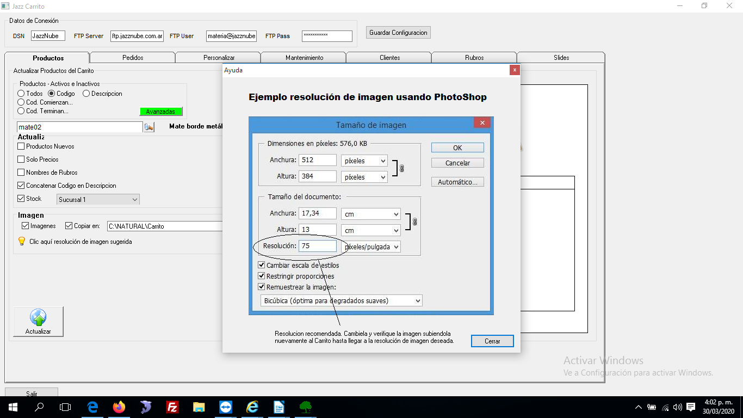The image size is (743, 418).
Task: Open the Slides tab
Action: click(x=561, y=58)
